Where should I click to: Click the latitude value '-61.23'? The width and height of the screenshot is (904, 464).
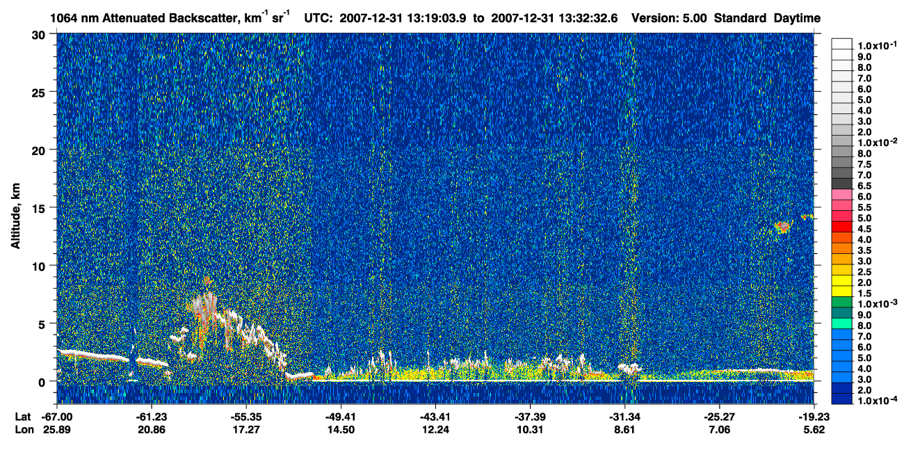(151, 417)
